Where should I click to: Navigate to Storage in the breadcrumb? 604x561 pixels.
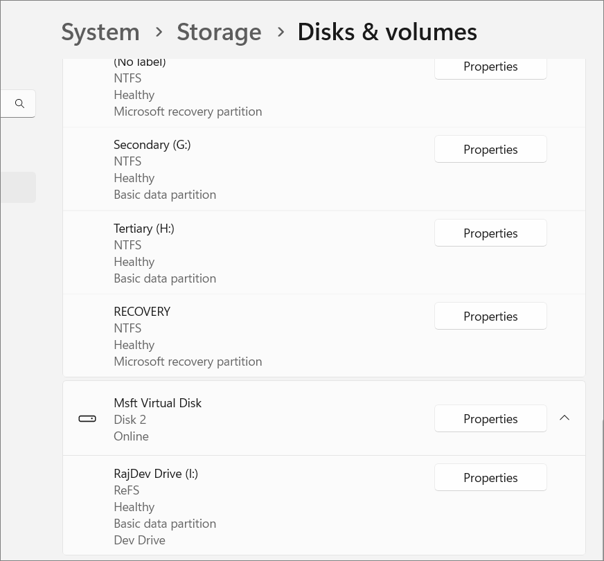point(219,32)
